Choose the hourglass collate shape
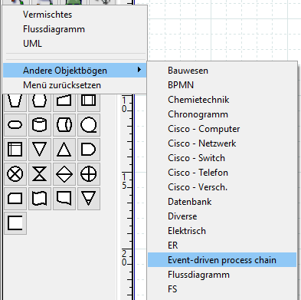This screenshot has height=300, width=301. (x=39, y=174)
